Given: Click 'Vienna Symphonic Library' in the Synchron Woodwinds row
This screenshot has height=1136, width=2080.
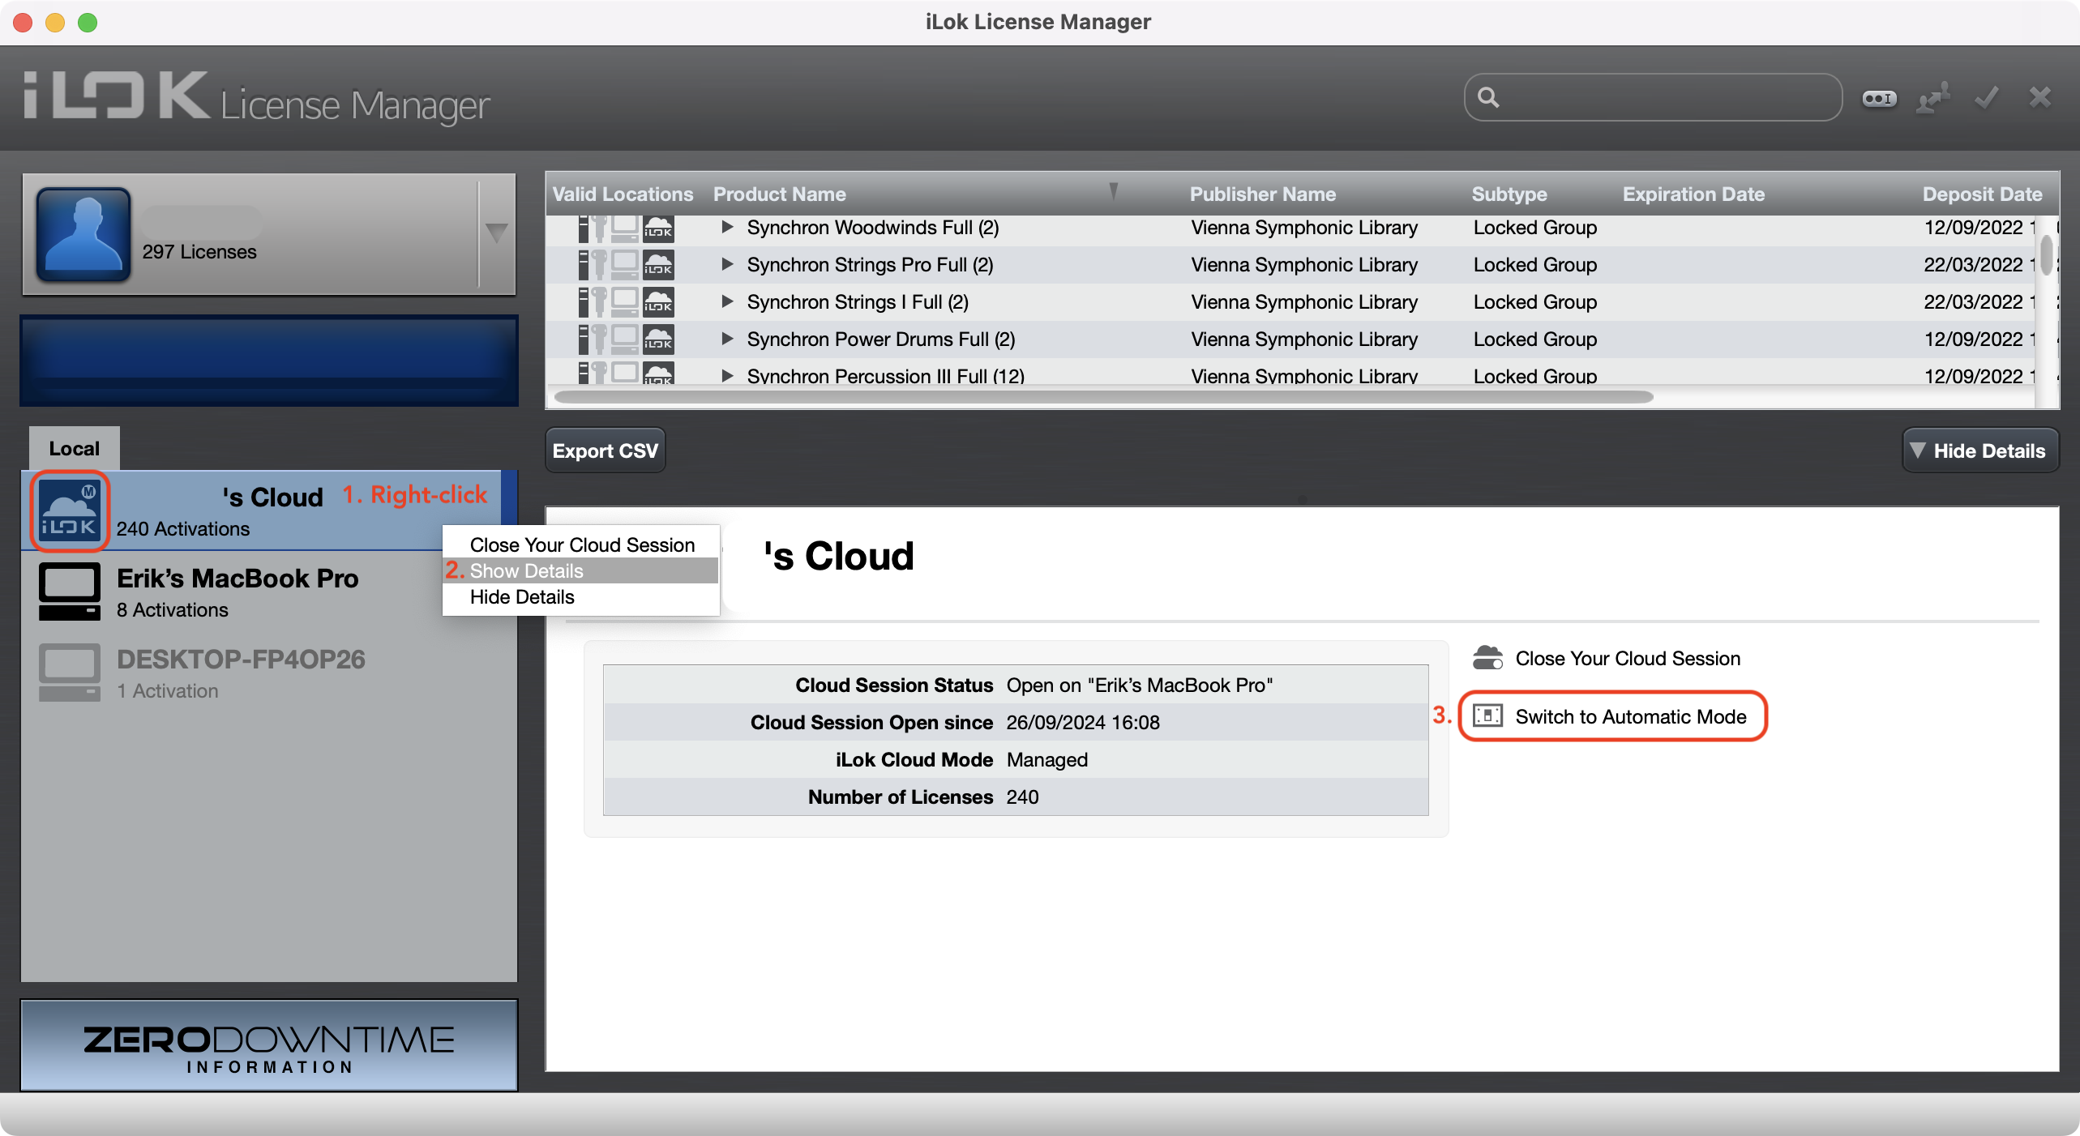Looking at the screenshot, I should coord(1304,228).
